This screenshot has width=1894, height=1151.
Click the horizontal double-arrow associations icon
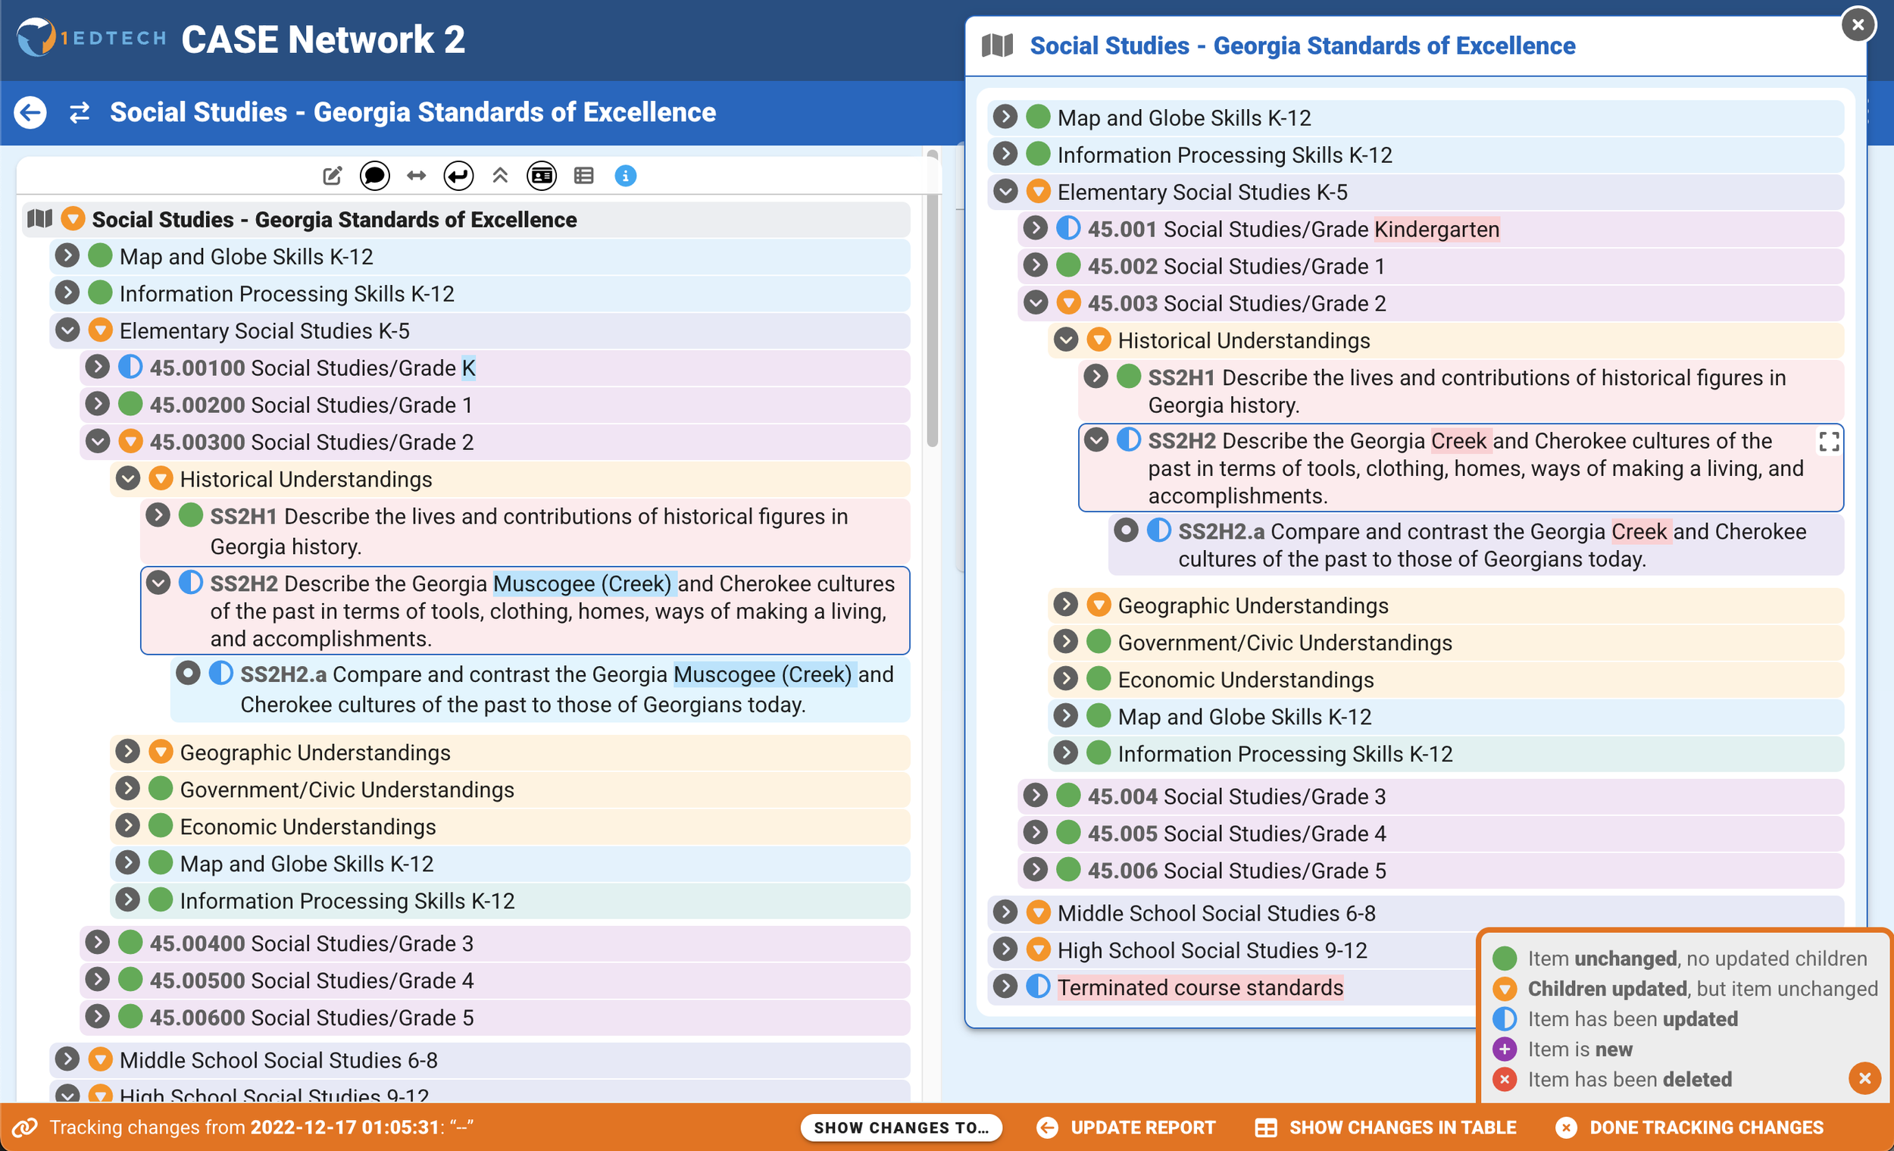(x=417, y=176)
